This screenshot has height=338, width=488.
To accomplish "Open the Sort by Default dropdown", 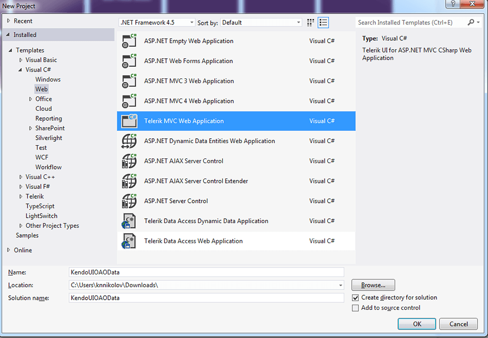I will (x=261, y=22).
